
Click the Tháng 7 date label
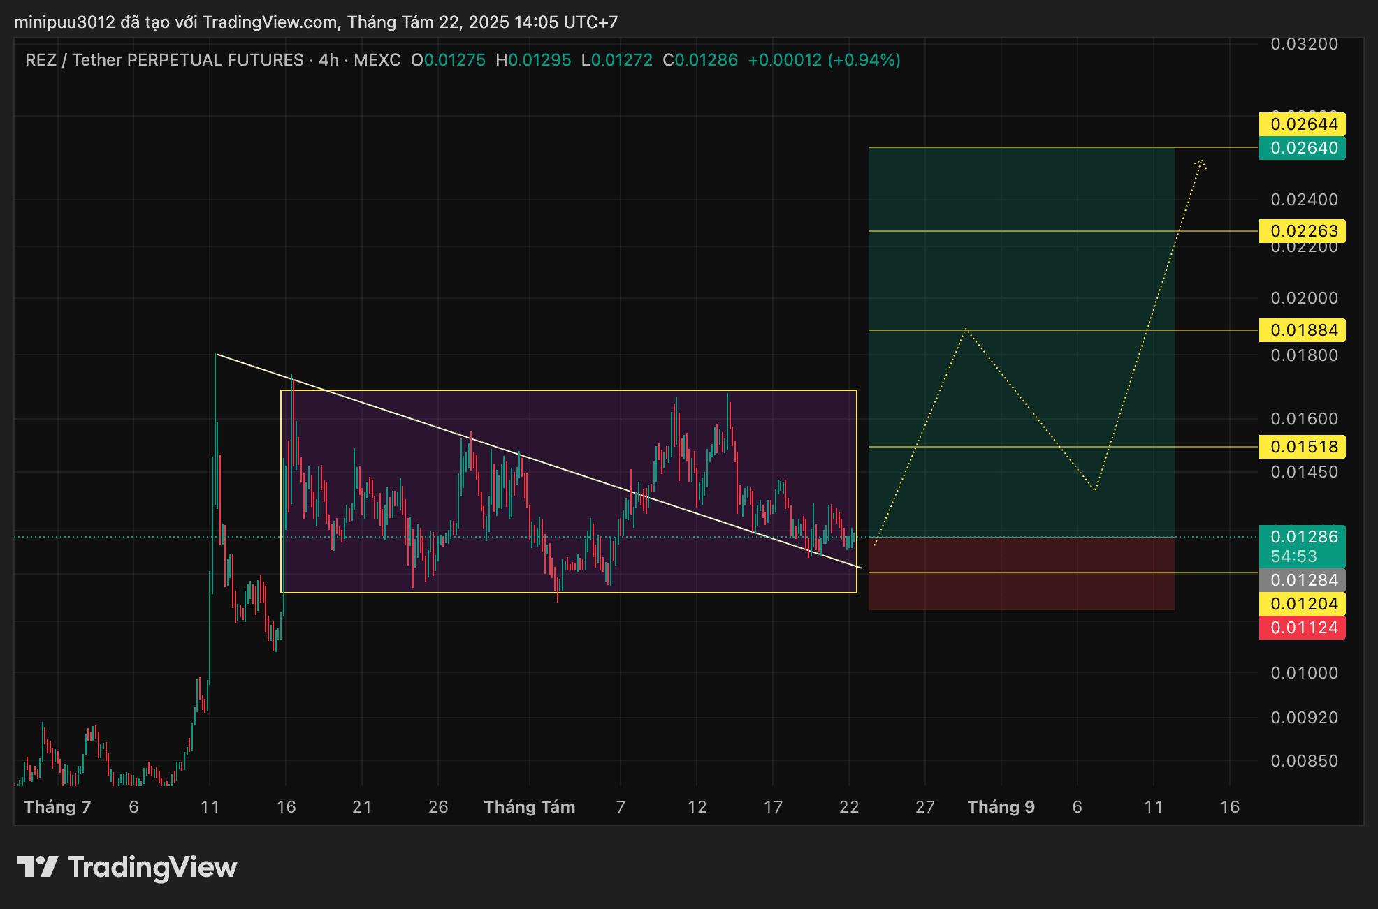pyautogui.click(x=57, y=807)
